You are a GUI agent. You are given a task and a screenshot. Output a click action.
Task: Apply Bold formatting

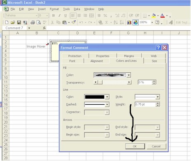54,16
